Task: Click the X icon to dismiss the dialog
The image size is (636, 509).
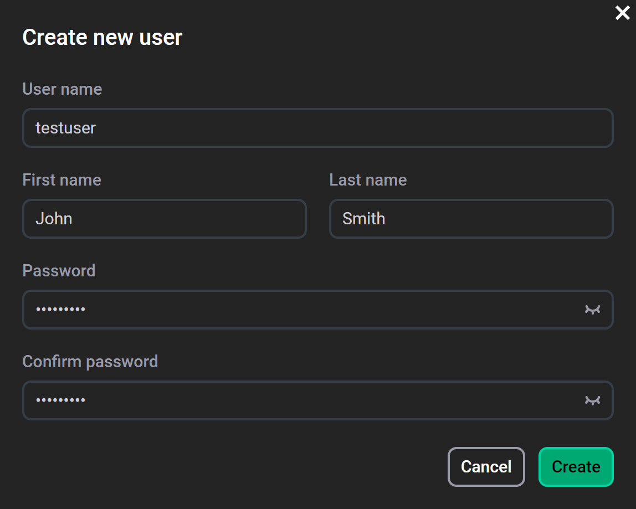Action: (622, 13)
